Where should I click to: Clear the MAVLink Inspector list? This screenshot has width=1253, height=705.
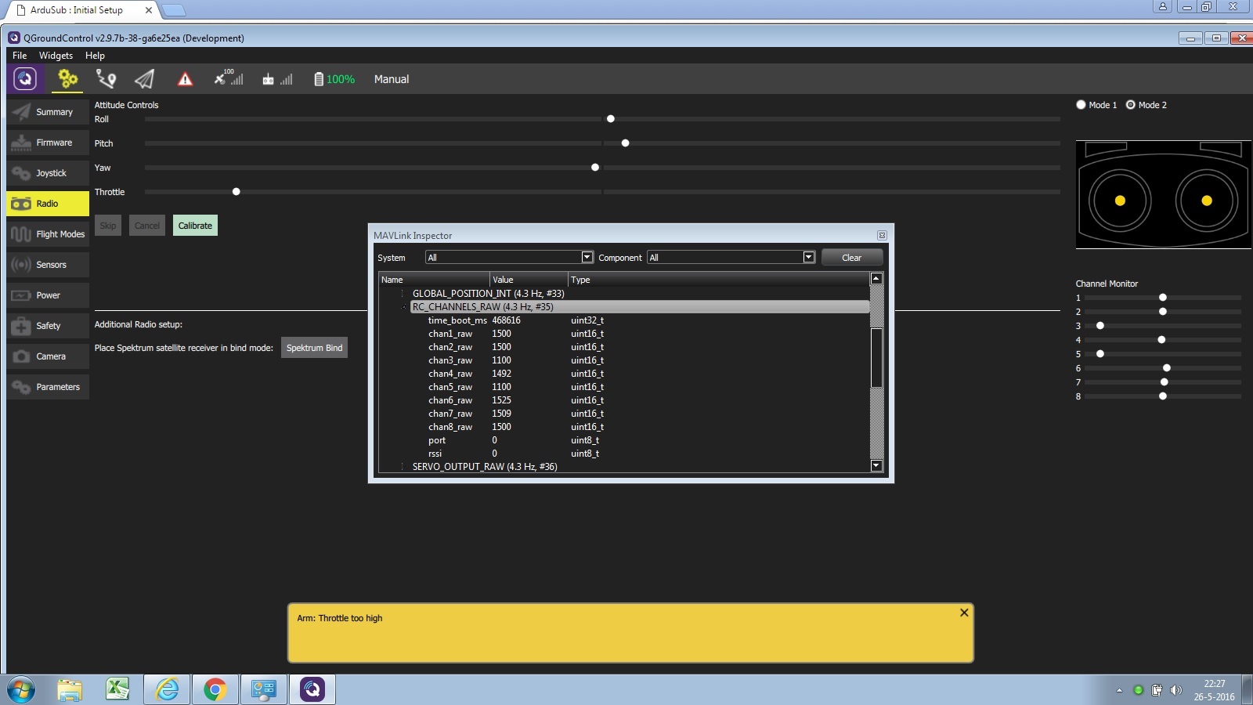pyautogui.click(x=852, y=258)
